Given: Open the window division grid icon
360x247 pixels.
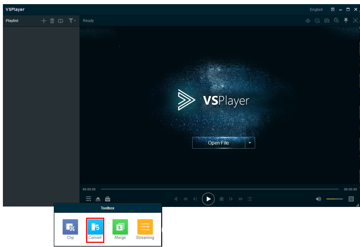Looking at the screenshot, I should tap(351, 199).
